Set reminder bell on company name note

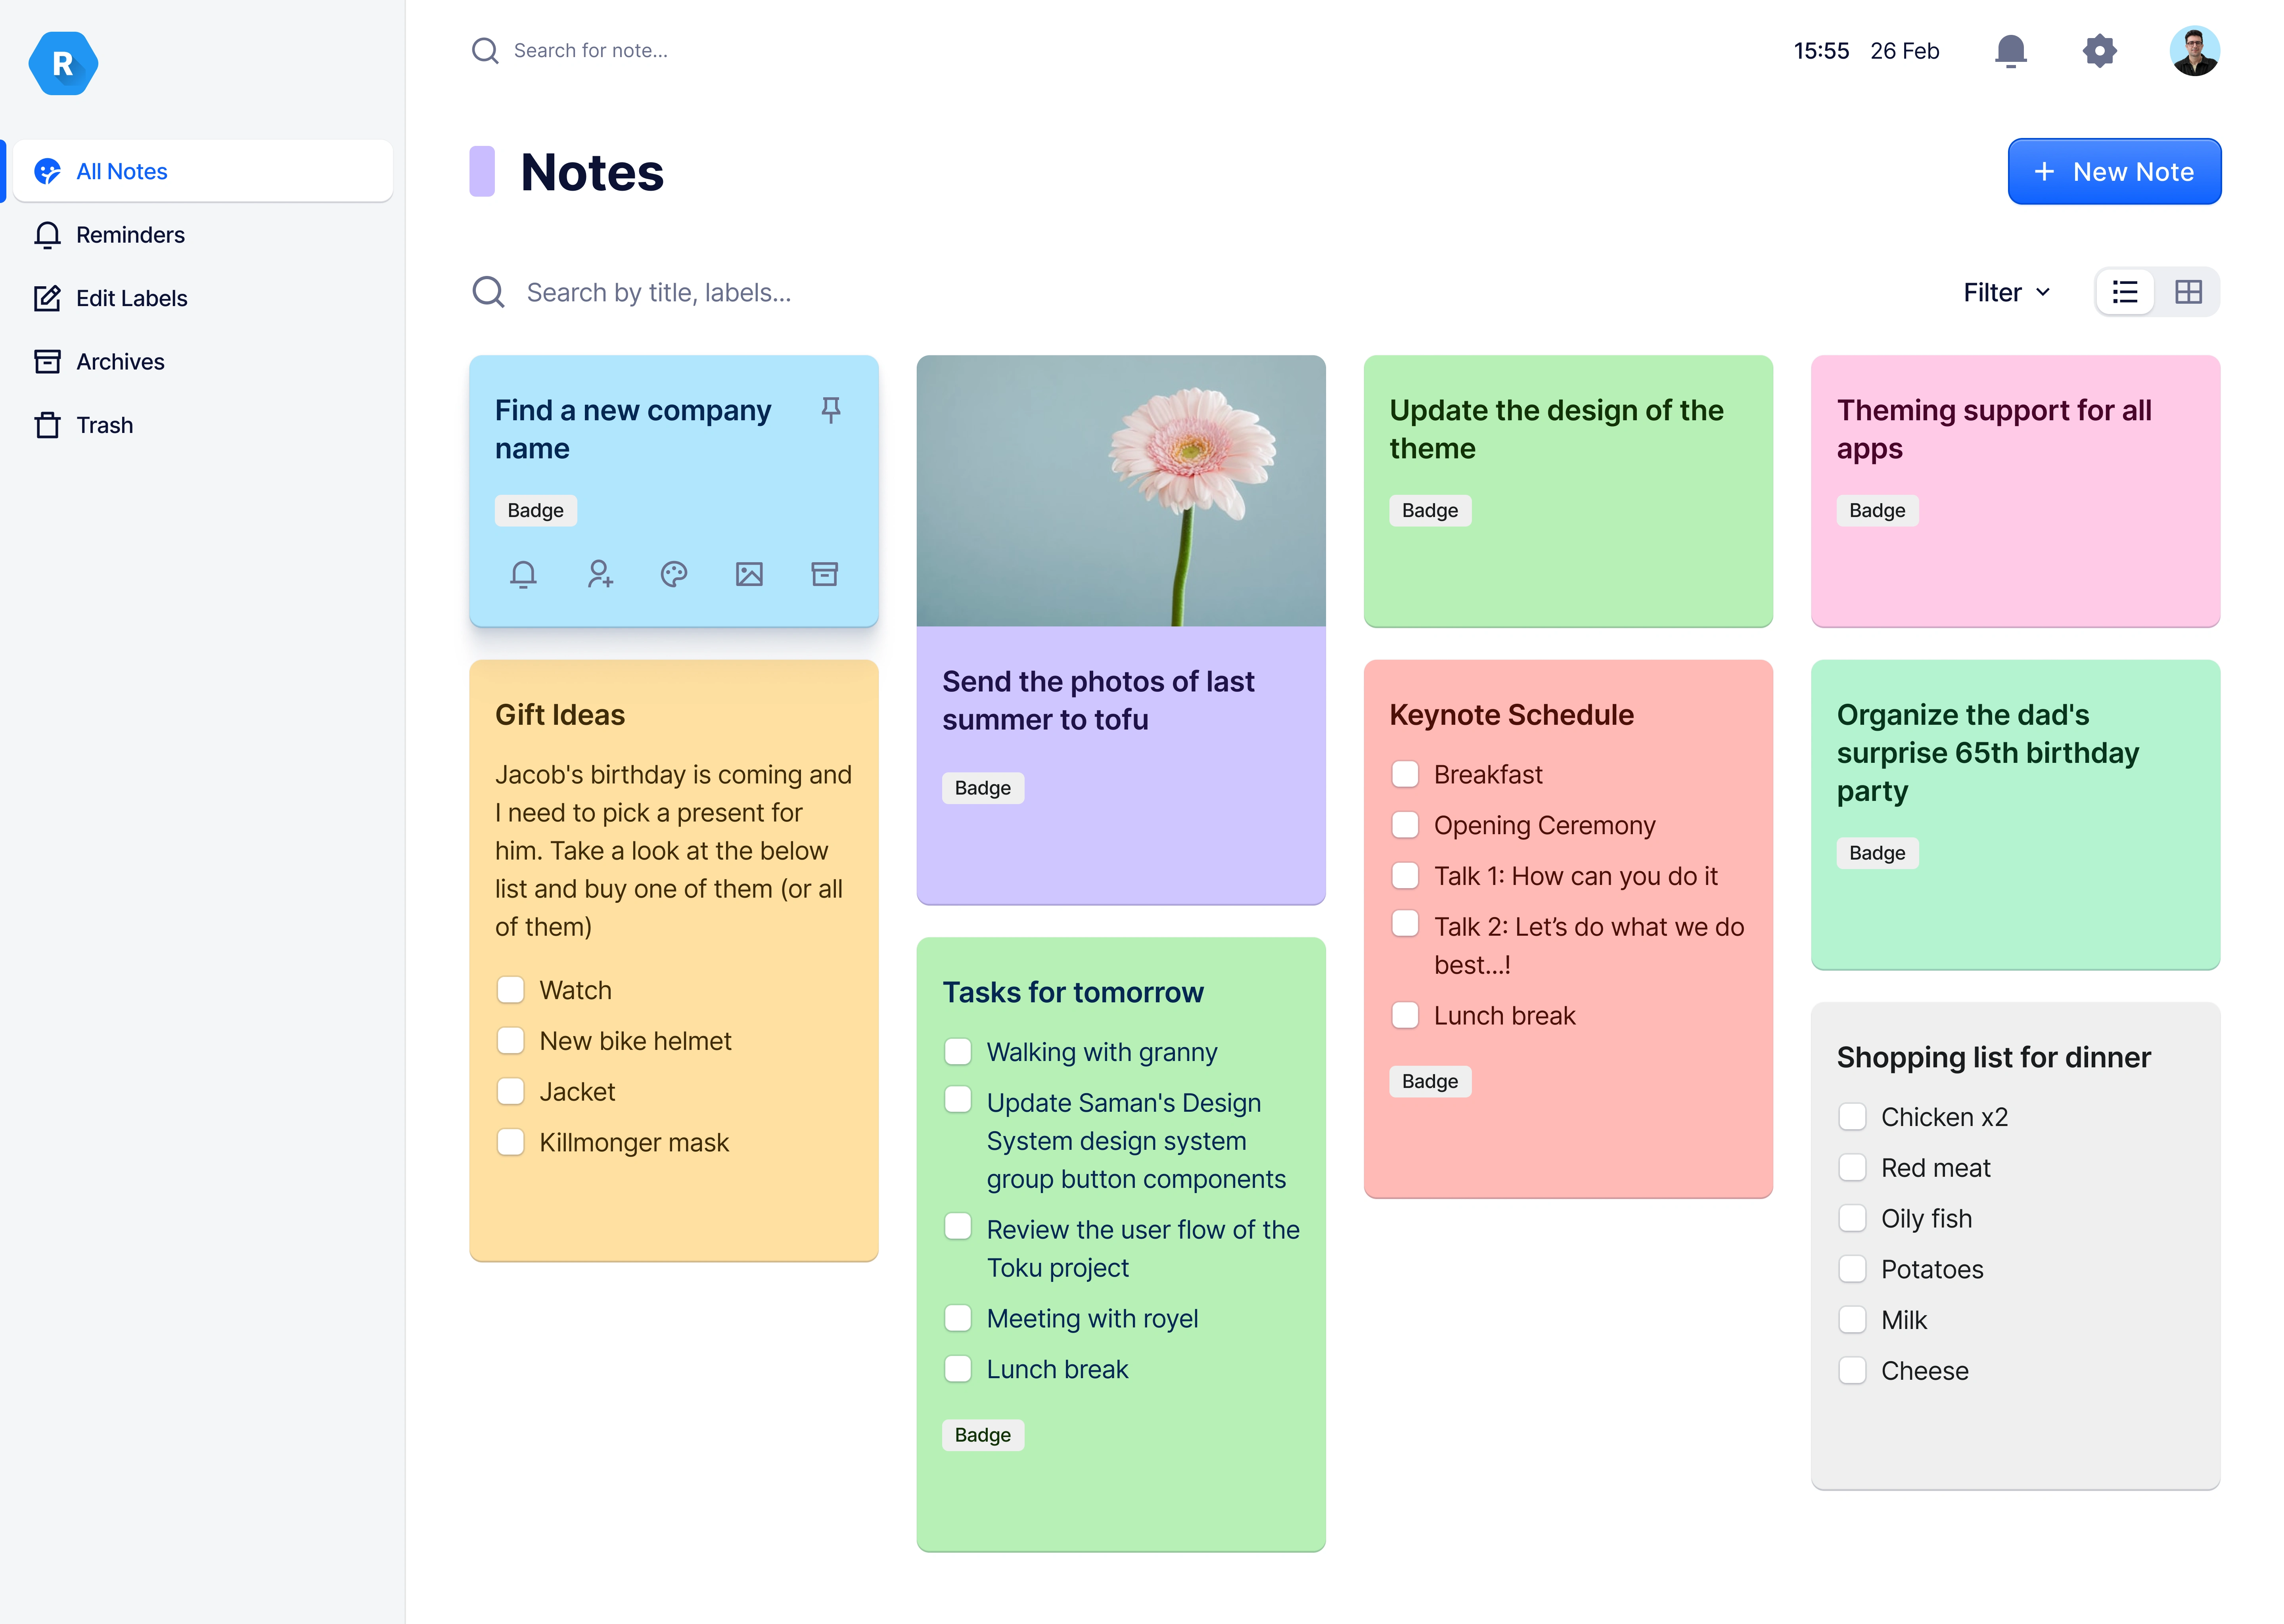[x=523, y=574]
